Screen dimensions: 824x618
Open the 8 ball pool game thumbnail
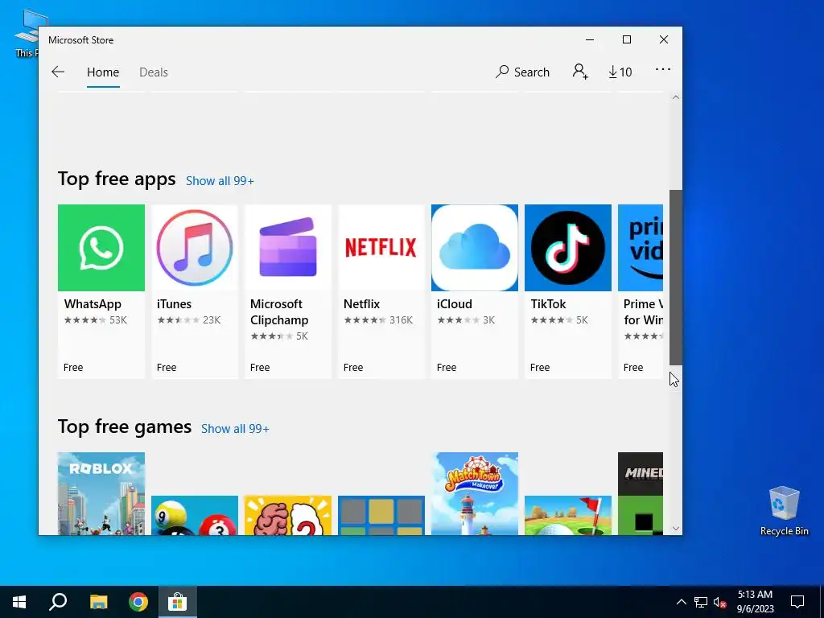click(195, 515)
